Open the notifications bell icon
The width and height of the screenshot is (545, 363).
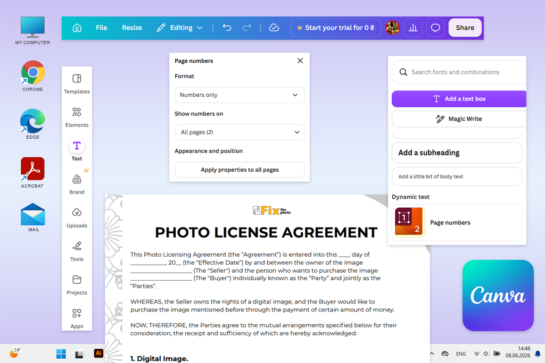pyautogui.click(x=538, y=354)
